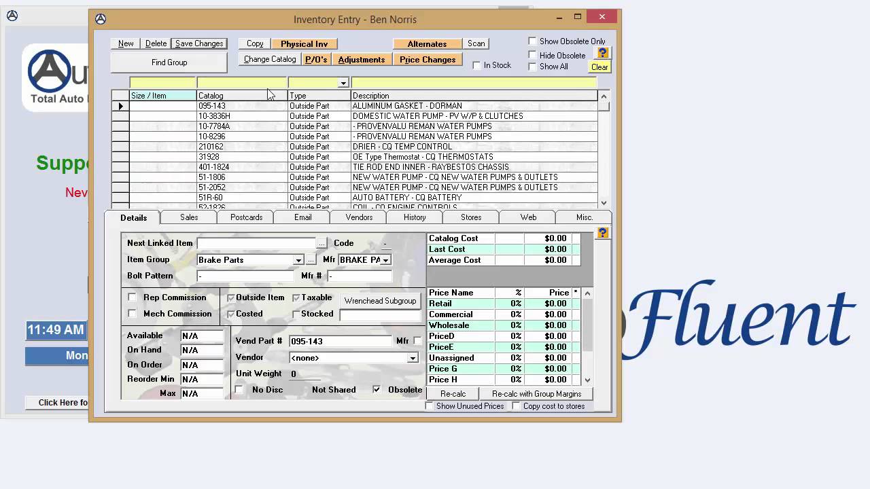Screen dimensions: 870x489
Task: Toggle Show Unused Prices checkbox
Action: pos(430,406)
